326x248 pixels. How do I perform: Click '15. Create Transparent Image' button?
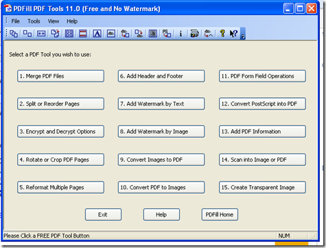pyautogui.click(x=262, y=188)
